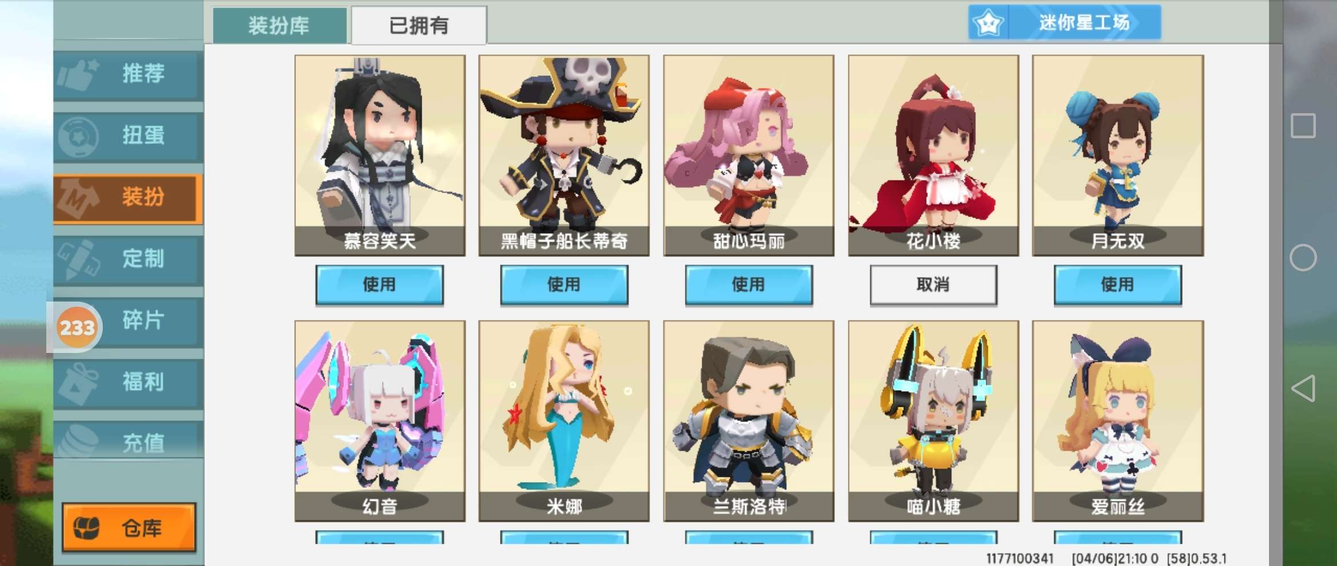The height and width of the screenshot is (566, 1337).
Task: Select the 装扮 sidebar menu item
Action: coord(128,198)
